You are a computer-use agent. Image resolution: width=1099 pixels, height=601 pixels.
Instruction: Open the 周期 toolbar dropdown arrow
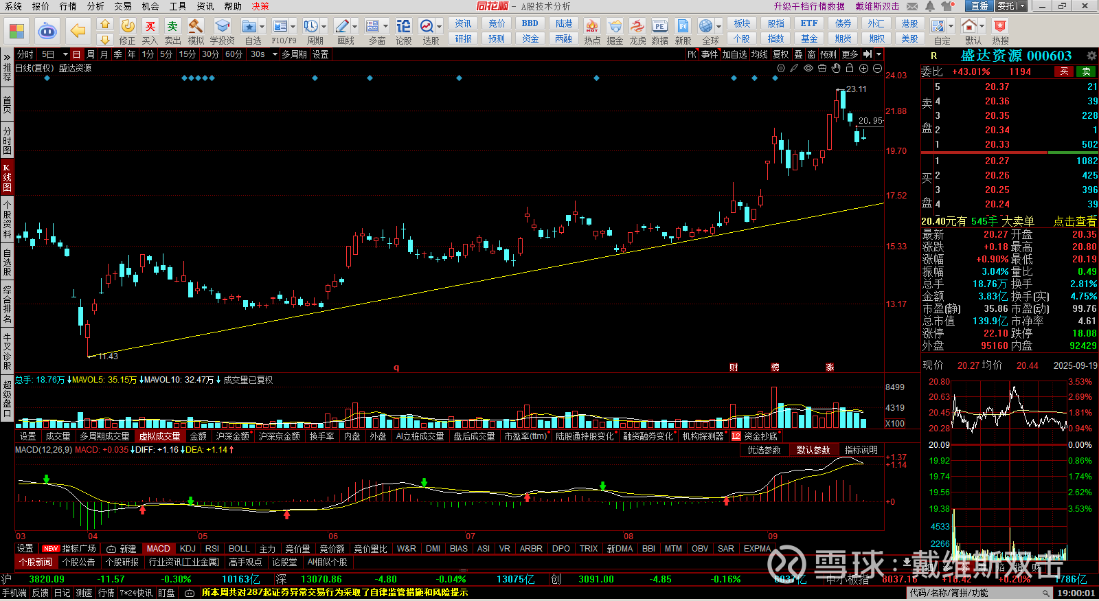[x=324, y=27]
